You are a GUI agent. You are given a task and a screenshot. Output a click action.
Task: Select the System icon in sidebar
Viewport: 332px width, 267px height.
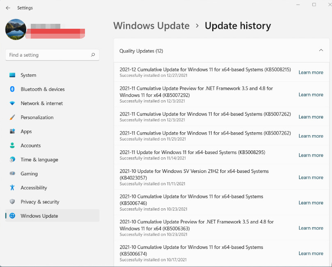(x=13, y=75)
